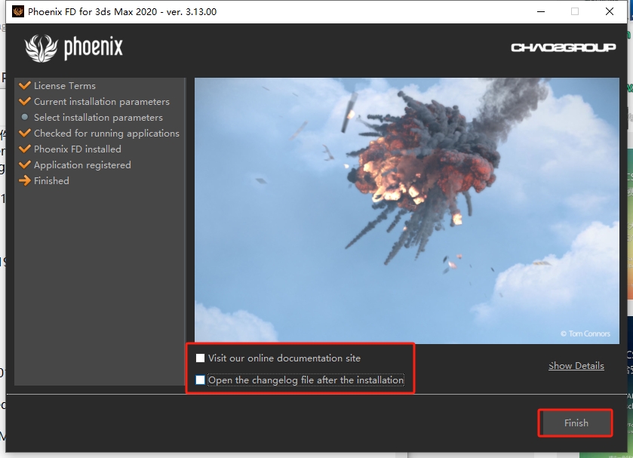Click the checkmark beside Current installation parameters

(25, 101)
